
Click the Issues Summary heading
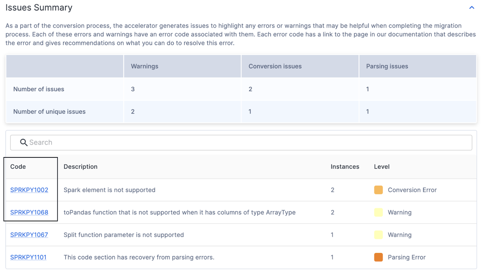[x=39, y=8]
